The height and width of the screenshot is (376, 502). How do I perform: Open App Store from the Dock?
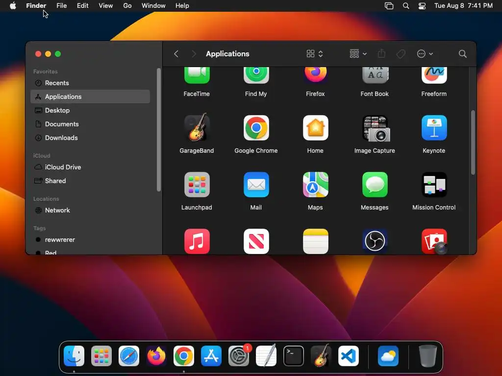[211, 356]
